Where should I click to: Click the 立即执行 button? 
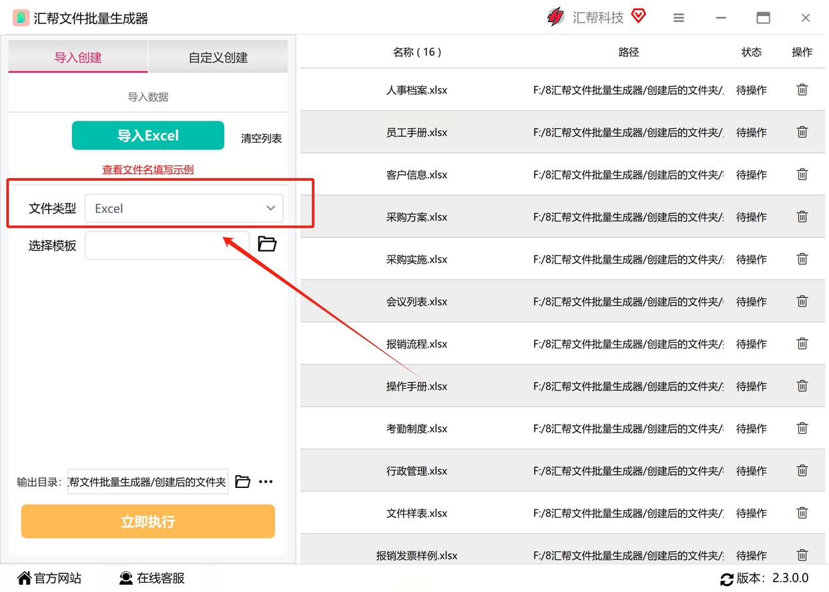click(148, 521)
